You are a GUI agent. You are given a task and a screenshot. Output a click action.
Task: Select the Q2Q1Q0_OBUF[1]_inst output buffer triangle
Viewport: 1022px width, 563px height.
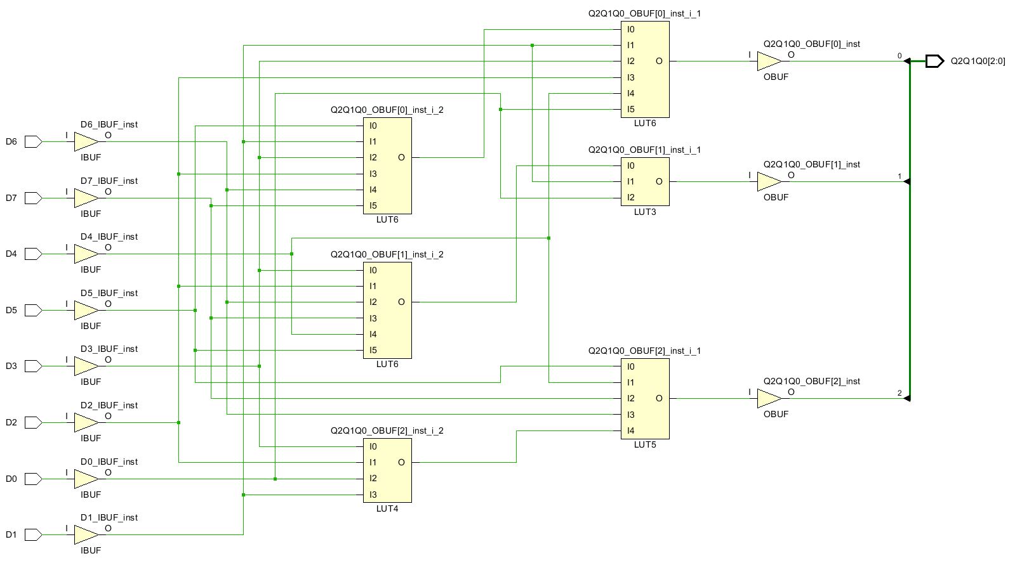(769, 181)
